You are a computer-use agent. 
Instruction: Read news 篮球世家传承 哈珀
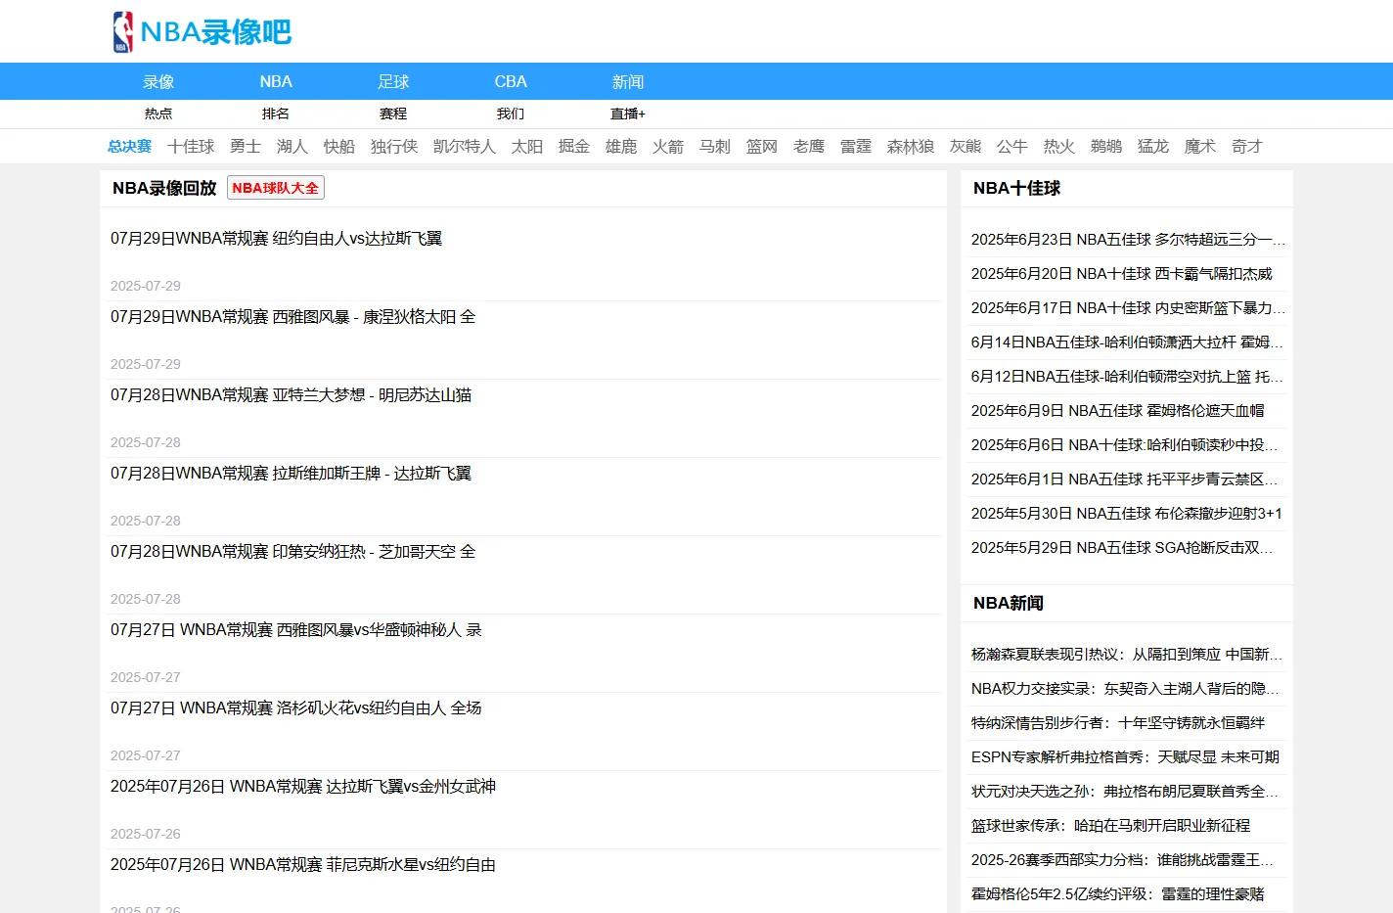(1111, 826)
